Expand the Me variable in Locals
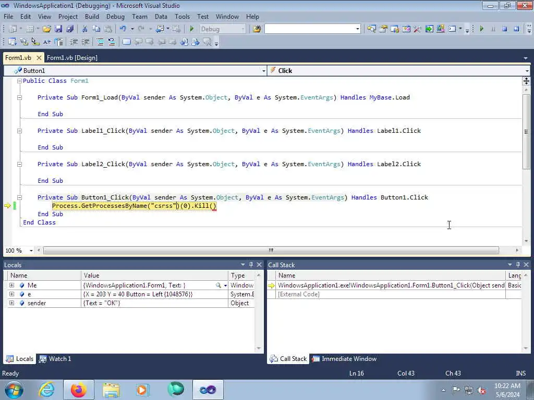This screenshot has width=534, height=400. tap(11, 285)
